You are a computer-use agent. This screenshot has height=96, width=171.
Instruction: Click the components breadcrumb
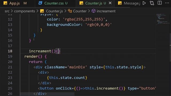(x=25, y=11)
